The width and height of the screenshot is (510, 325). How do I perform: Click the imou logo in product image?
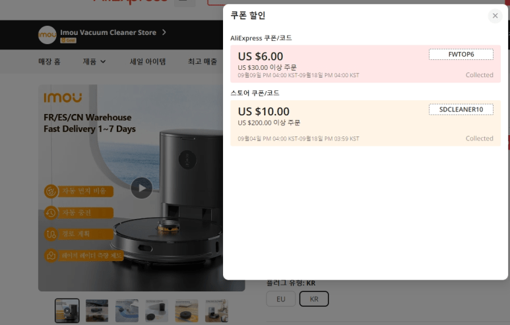tap(63, 98)
